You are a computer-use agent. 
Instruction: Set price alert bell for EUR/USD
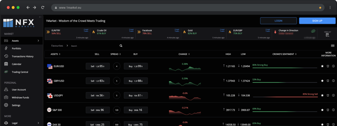(x=328, y=66)
